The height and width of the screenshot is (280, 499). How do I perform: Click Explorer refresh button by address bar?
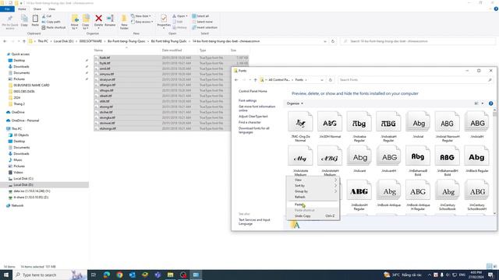[333, 41]
